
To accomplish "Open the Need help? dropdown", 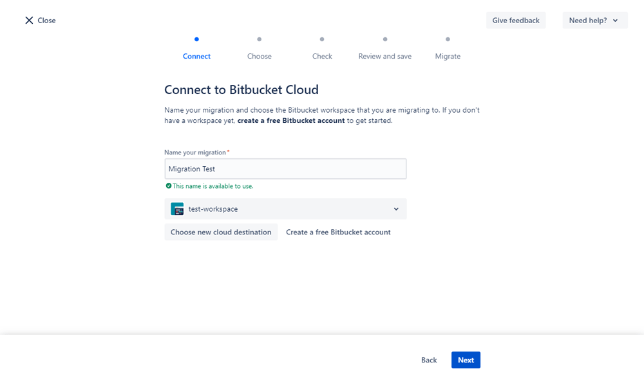I will (595, 21).
